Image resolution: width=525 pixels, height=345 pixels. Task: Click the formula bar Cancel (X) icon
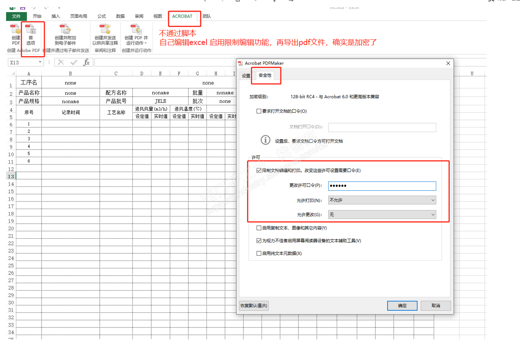pos(61,62)
